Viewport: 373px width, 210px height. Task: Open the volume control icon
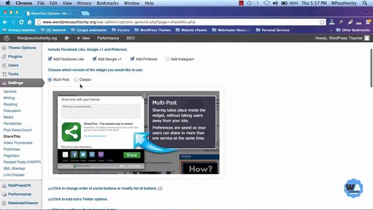275,3
